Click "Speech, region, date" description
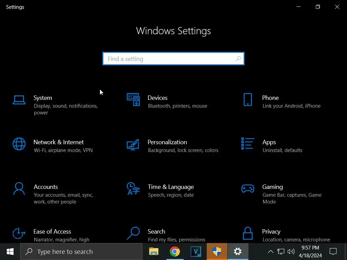Screen dimensions: 347x260 171,195
